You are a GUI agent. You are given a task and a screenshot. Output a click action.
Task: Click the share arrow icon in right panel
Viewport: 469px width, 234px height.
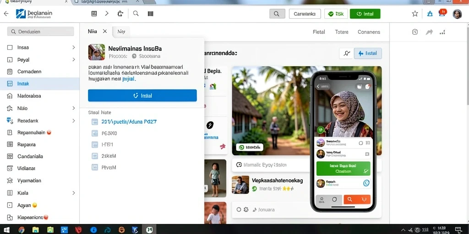[429, 32]
